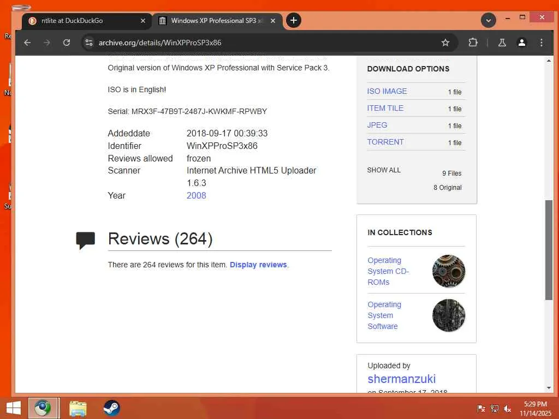559x419 pixels.
Task: Click the Reviews (264) heading
Action: click(160, 239)
